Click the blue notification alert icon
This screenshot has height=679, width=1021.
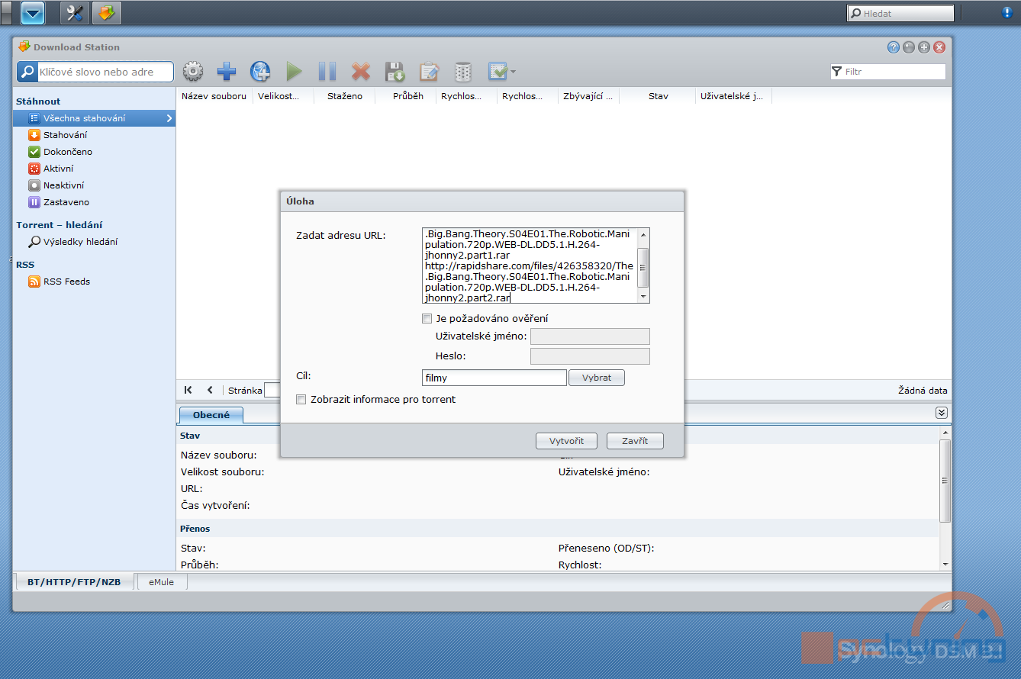1007,13
